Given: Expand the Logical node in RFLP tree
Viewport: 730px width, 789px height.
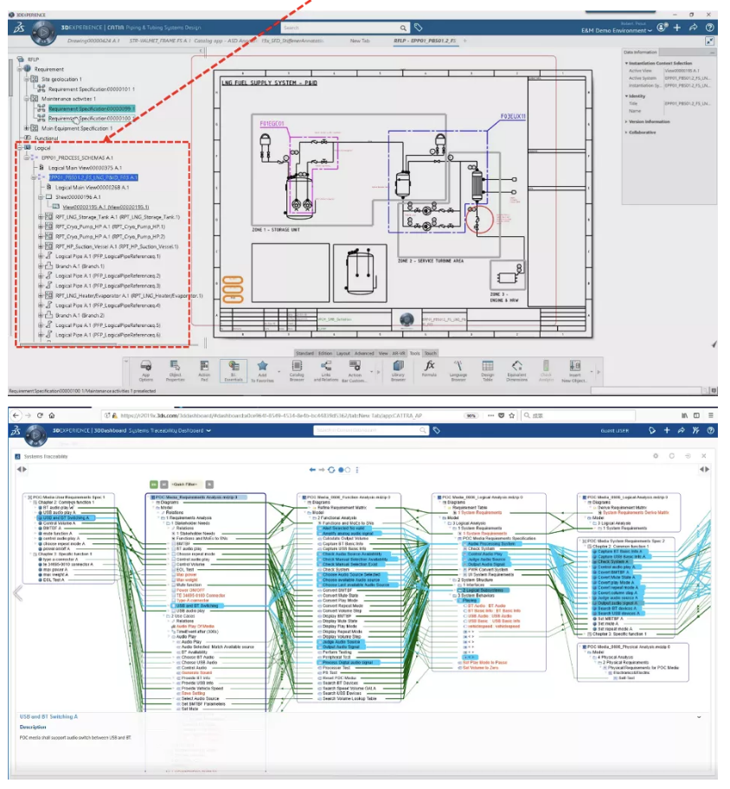Looking at the screenshot, I should tap(20, 148).
